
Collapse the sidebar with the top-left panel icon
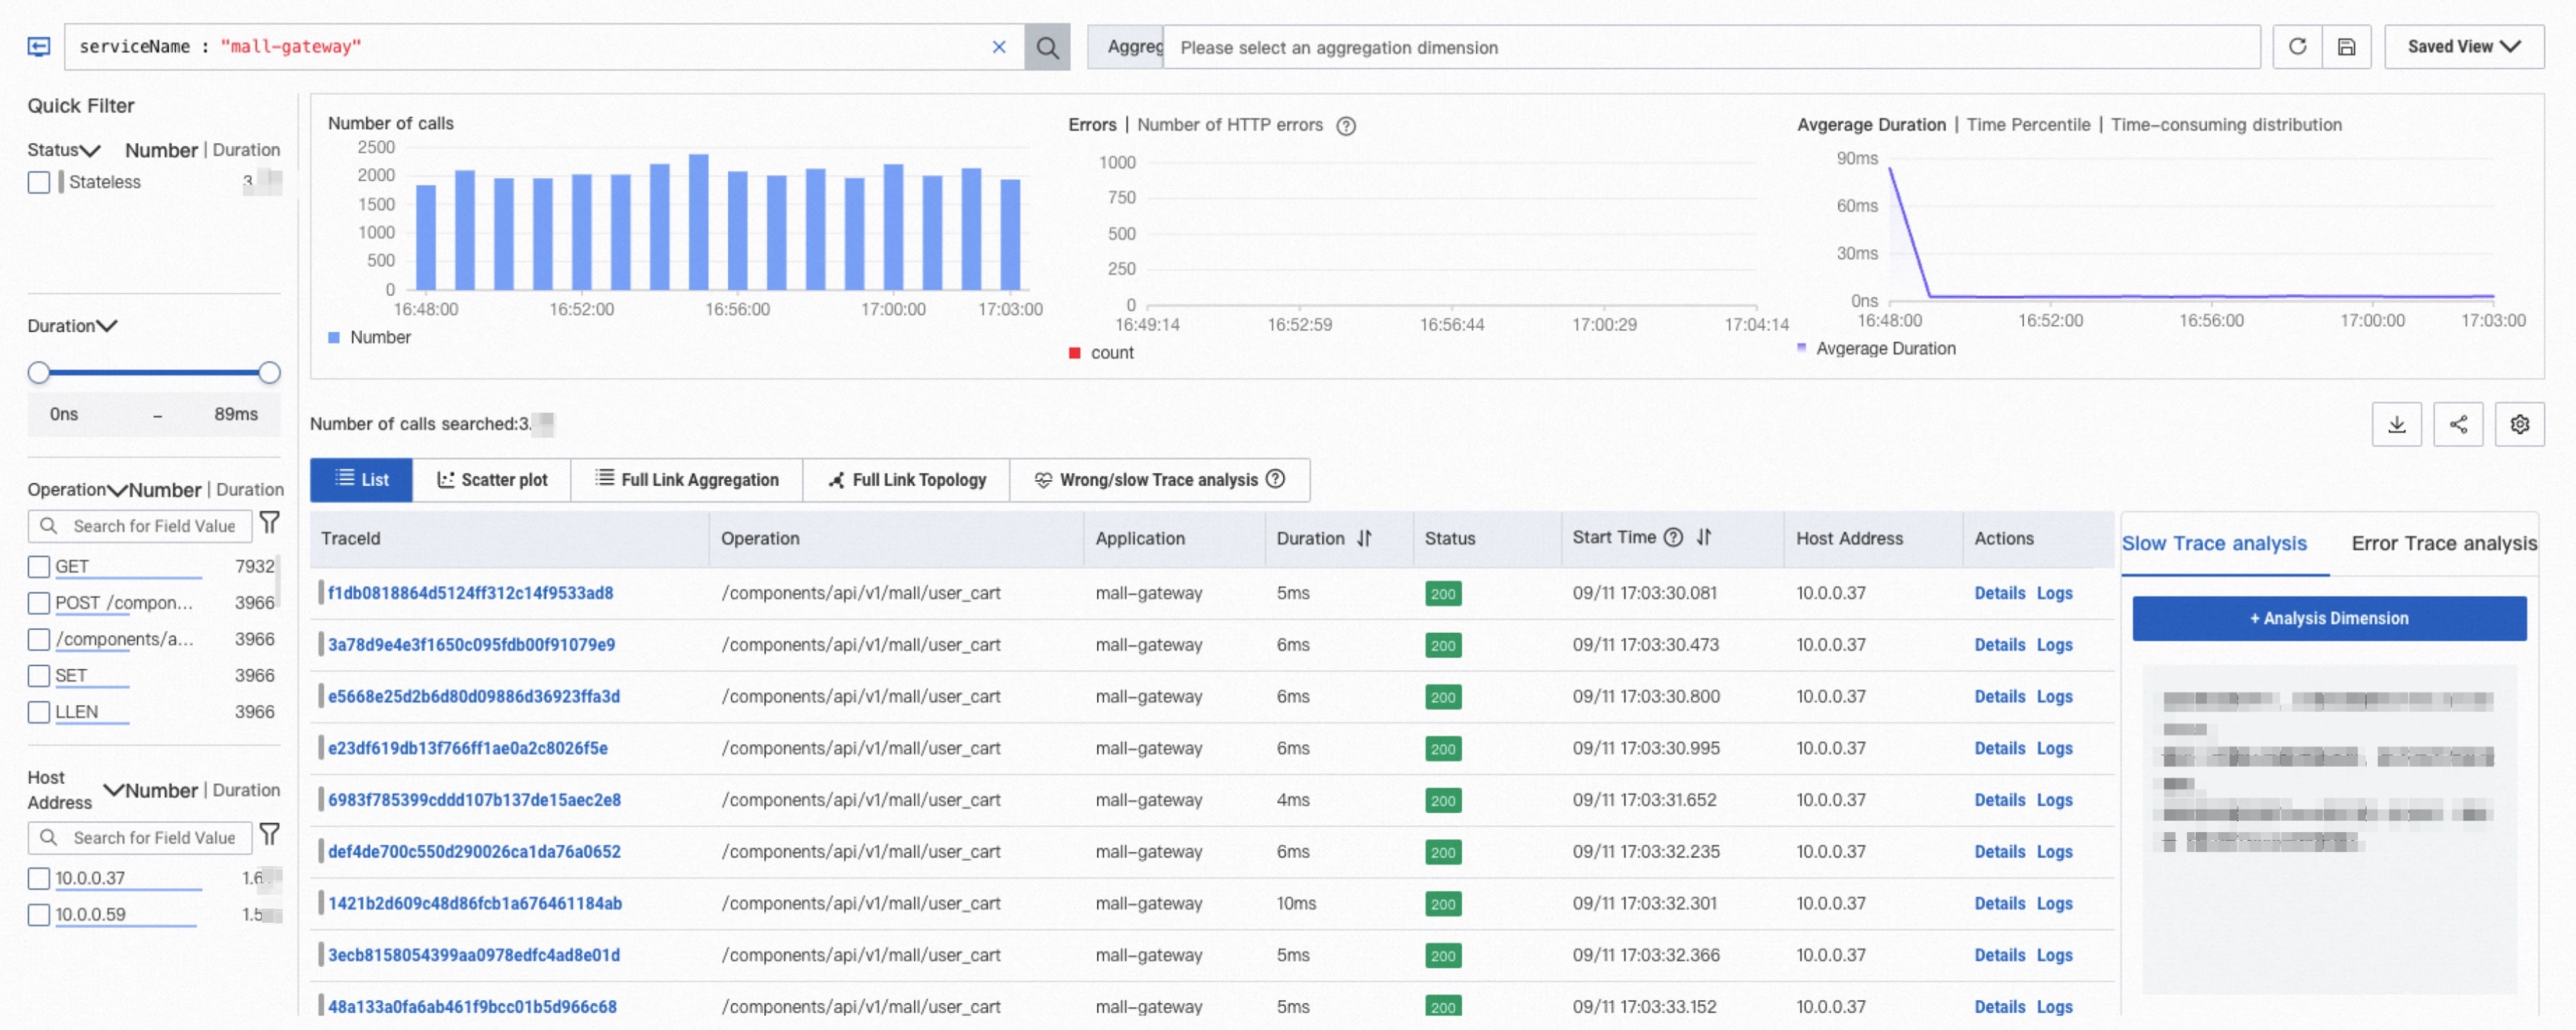pyautogui.click(x=39, y=47)
